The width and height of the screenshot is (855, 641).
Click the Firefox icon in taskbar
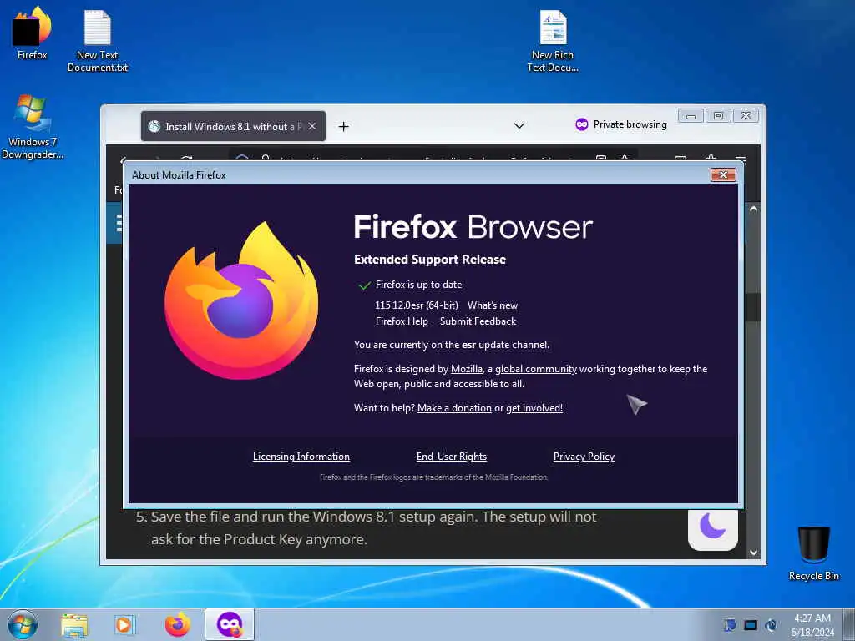(x=178, y=624)
